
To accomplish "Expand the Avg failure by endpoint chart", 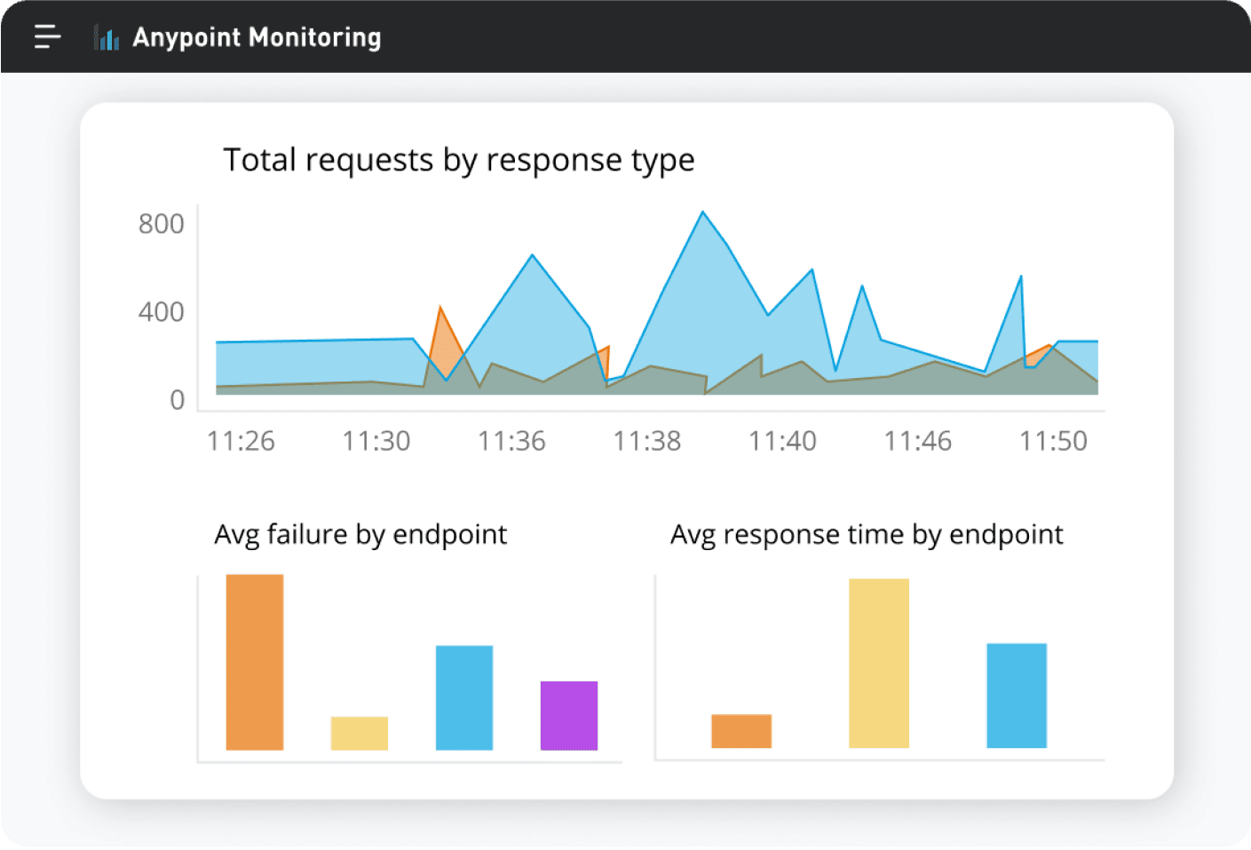I will 360,533.
